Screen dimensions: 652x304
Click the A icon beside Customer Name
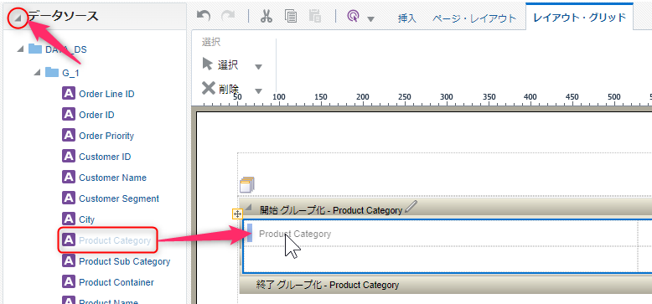click(68, 178)
